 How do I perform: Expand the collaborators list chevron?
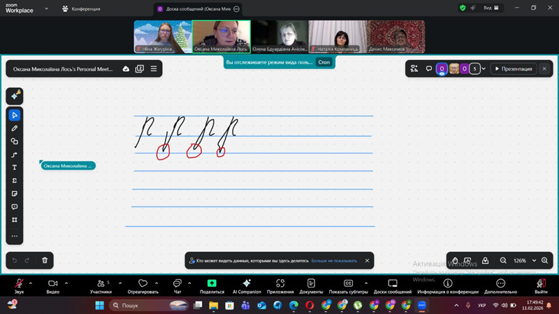(484, 68)
